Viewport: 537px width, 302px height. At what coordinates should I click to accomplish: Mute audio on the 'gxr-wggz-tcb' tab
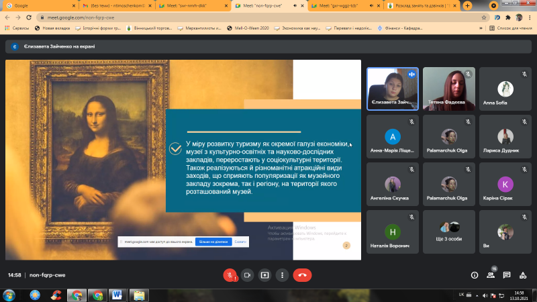click(x=372, y=6)
